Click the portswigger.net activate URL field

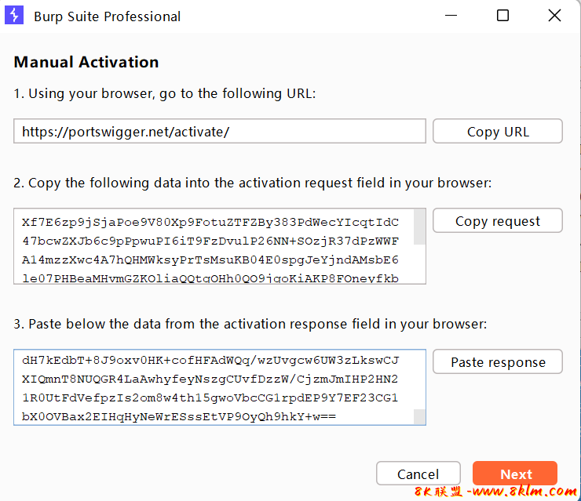(219, 132)
